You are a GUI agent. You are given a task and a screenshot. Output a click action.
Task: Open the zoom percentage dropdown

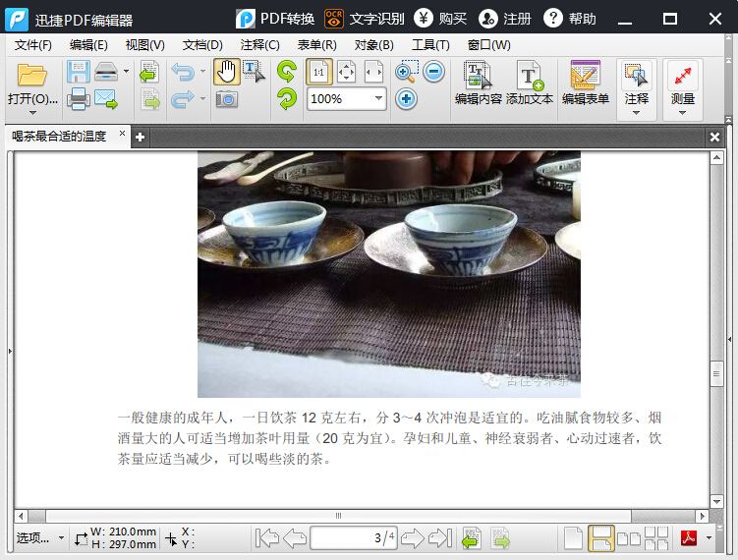pyautogui.click(x=378, y=99)
